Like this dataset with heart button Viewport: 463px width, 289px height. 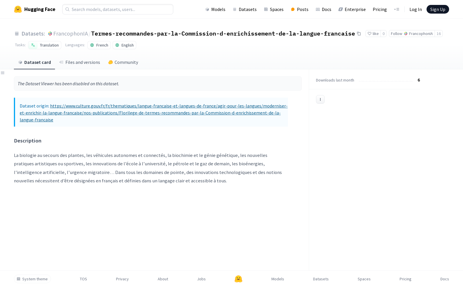[373, 34]
